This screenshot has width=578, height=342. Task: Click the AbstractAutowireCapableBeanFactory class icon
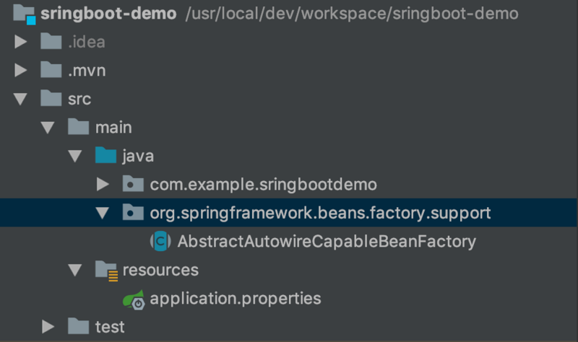click(x=160, y=241)
